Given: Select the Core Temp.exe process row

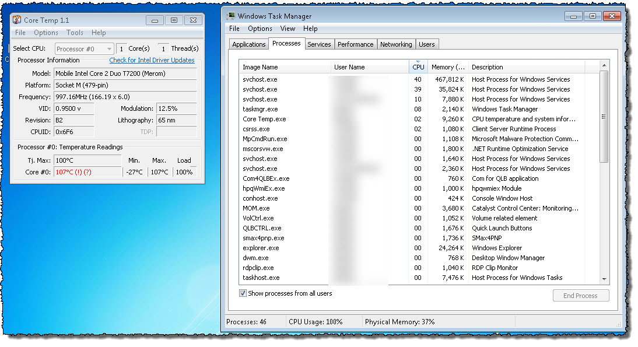Looking at the screenshot, I should [x=412, y=119].
